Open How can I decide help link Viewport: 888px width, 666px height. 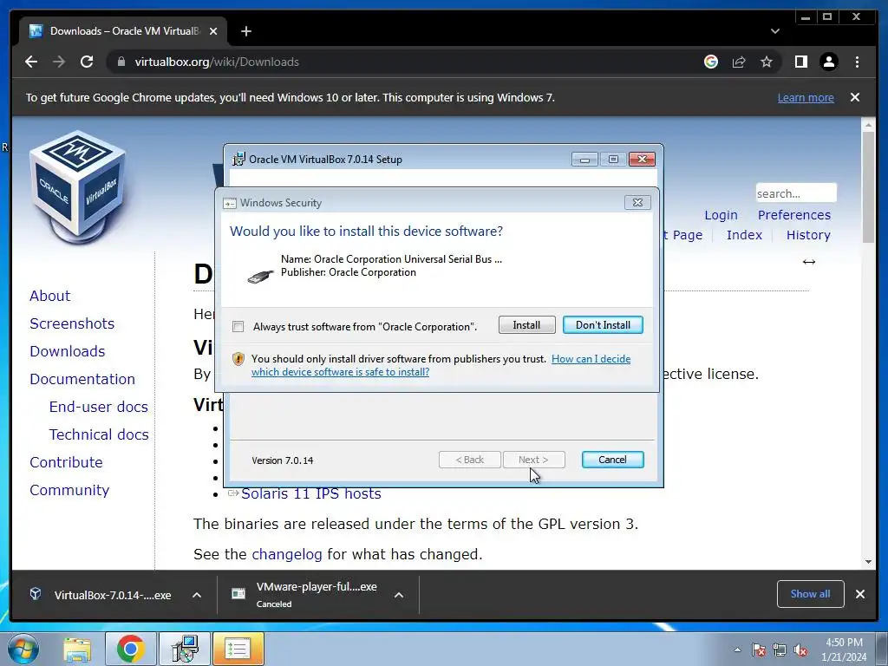(x=441, y=365)
